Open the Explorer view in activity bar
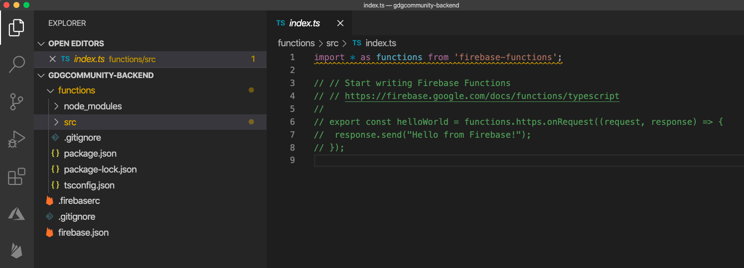Image resolution: width=744 pixels, height=268 pixels. (16, 27)
